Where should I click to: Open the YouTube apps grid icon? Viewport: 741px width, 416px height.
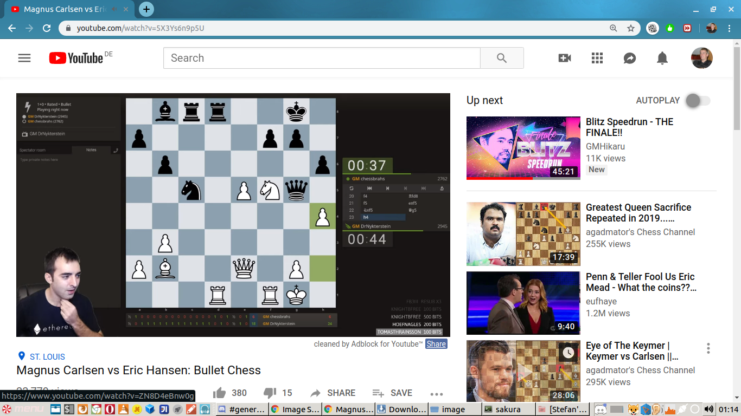click(597, 58)
